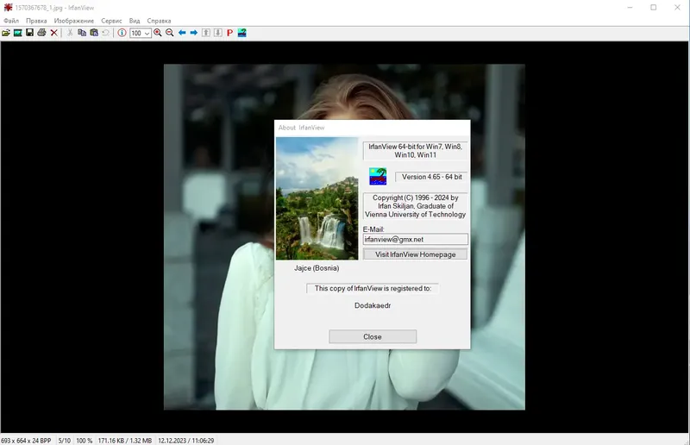Click the Paste clipboard icon

[x=94, y=33]
